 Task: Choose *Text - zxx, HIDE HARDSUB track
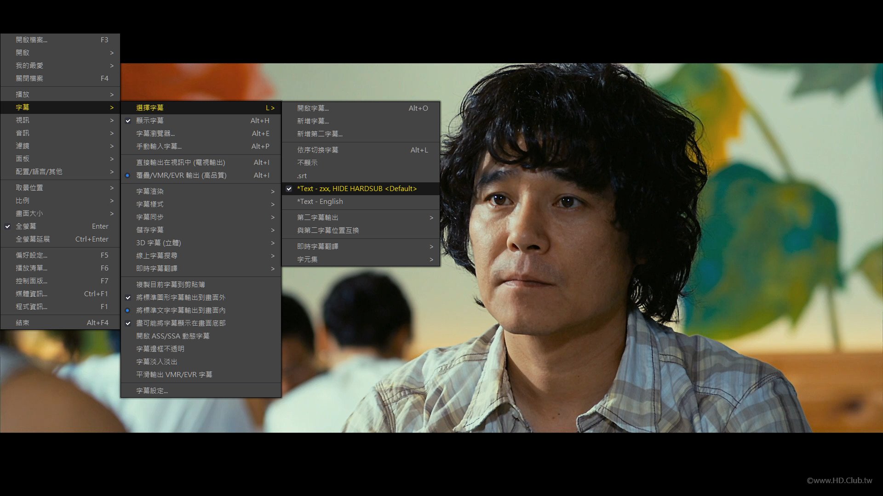pos(356,188)
